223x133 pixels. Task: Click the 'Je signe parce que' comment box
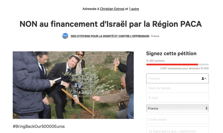(x=177, y=130)
